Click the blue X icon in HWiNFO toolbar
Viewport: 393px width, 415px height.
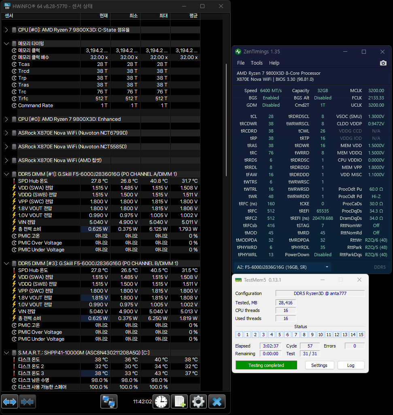point(217,402)
